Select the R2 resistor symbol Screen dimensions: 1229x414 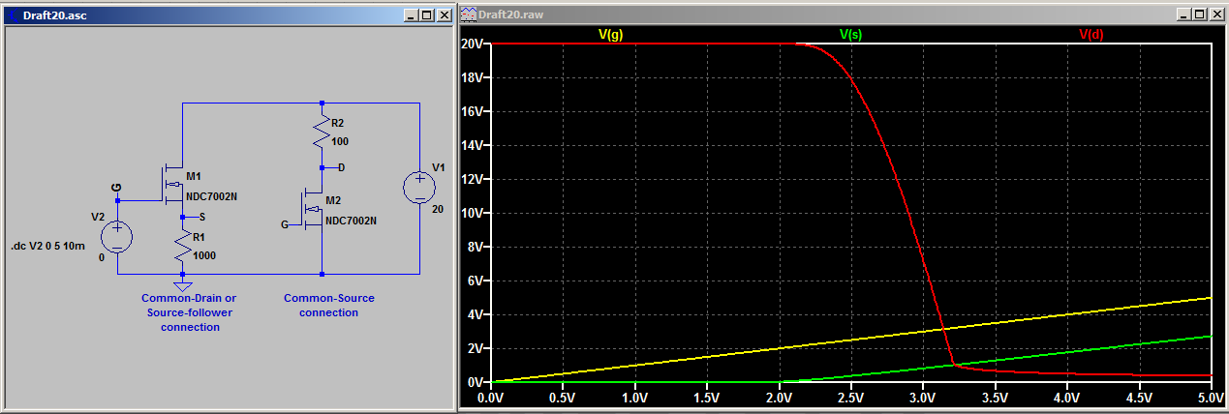[322, 133]
